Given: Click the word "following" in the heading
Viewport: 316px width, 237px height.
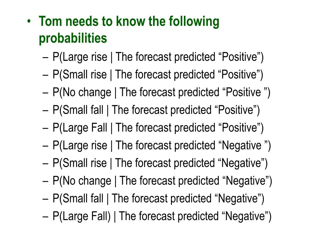Looking at the screenshot, I should point(194,21).
